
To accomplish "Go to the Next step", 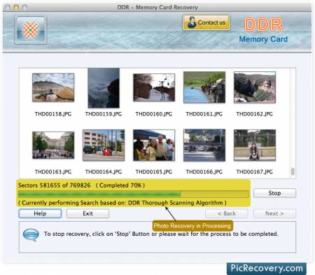I will click(x=274, y=213).
